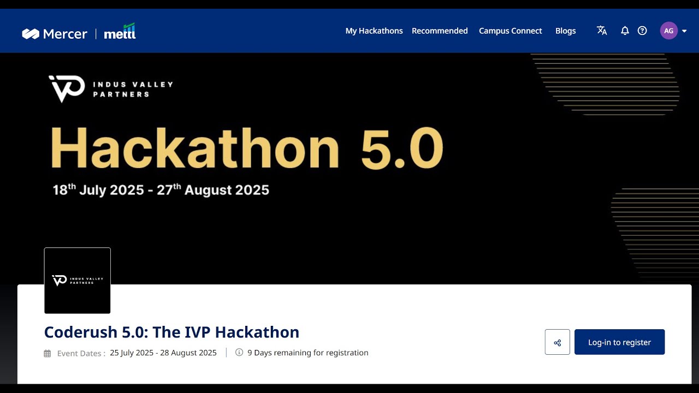Screen dimensions: 699x393
Task: Open Campus Connect
Action: coord(511,31)
